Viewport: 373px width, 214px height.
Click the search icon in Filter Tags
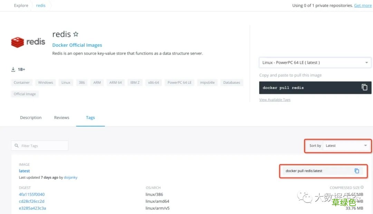click(x=17, y=145)
